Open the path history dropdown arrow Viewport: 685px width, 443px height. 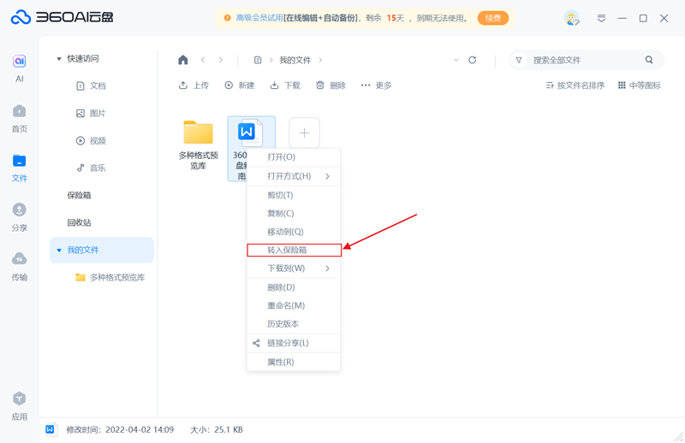click(x=456, y=60)
